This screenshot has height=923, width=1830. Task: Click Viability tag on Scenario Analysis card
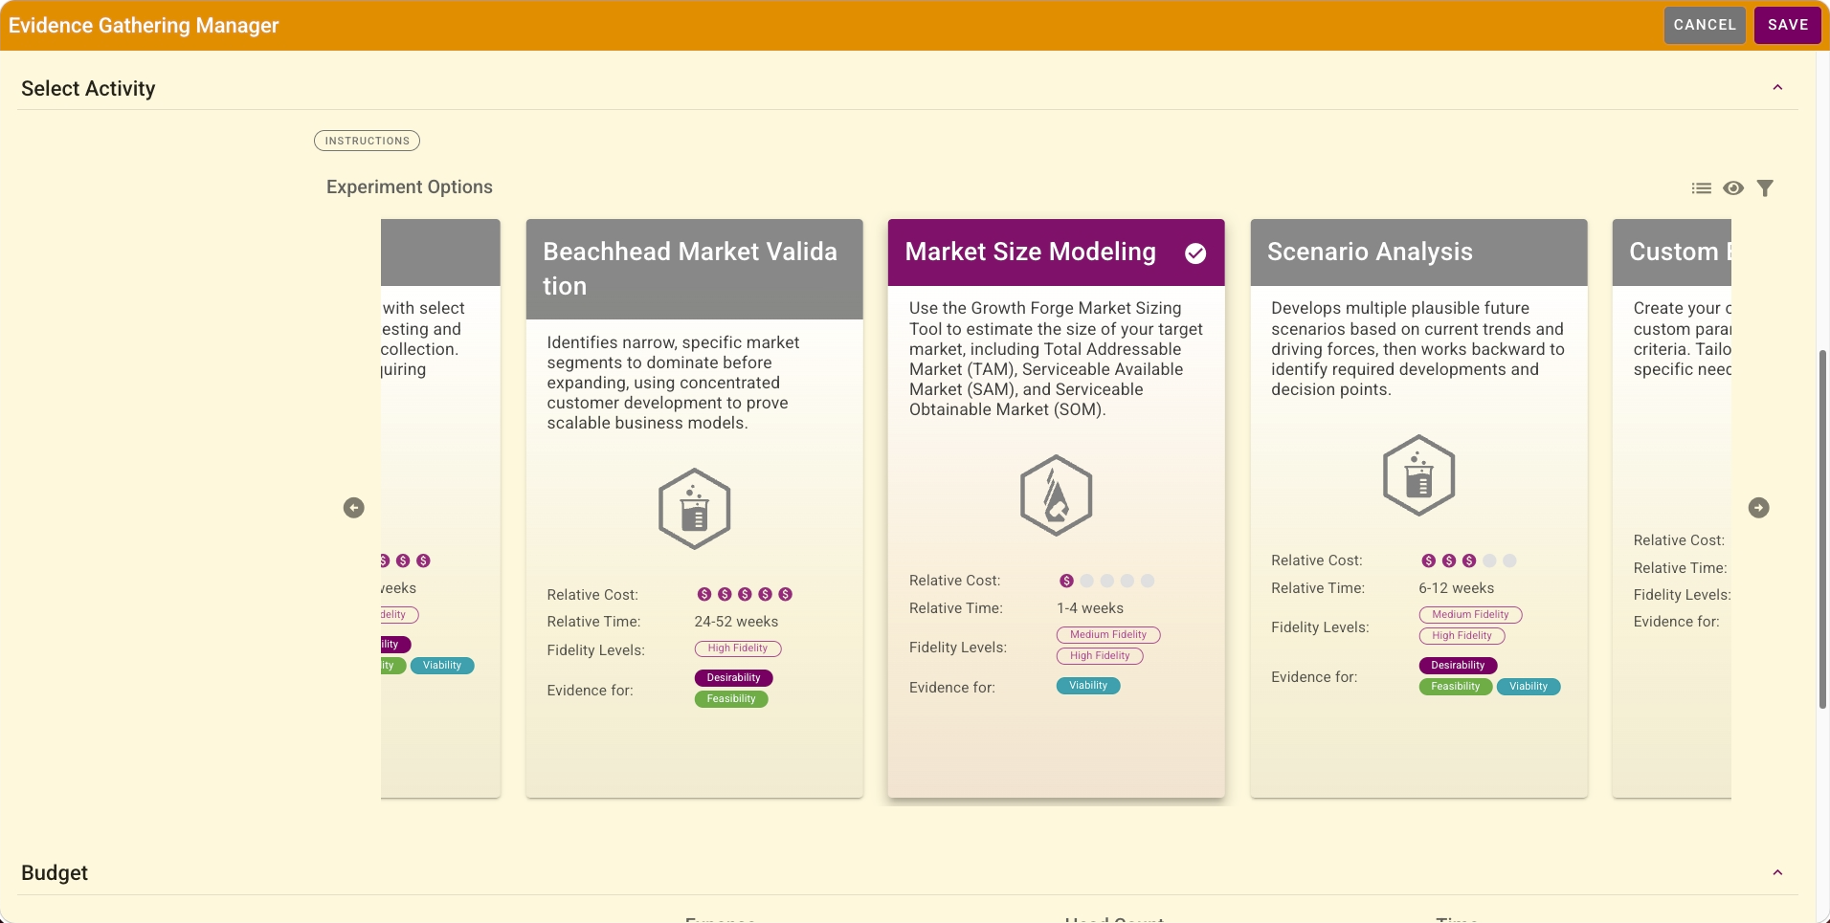[x=1529, y=687]
